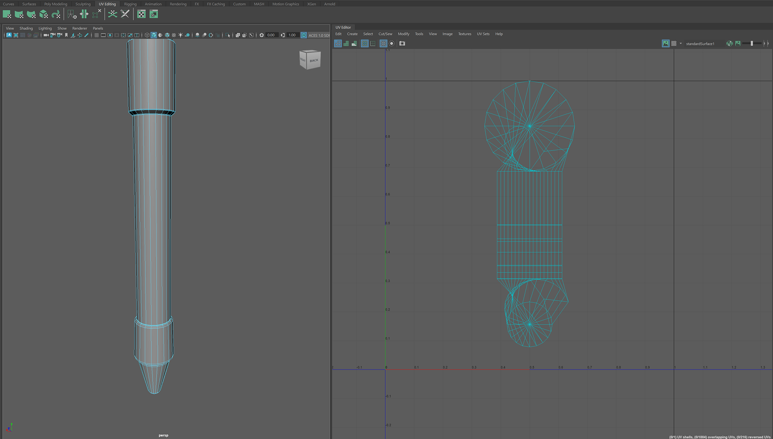
Task: Open the ACES 1.0 SDR view transform dropdown
Action: pyautogui.click(x=318, y=35)
